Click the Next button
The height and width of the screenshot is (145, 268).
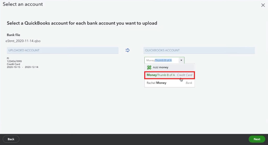[257, 139]
